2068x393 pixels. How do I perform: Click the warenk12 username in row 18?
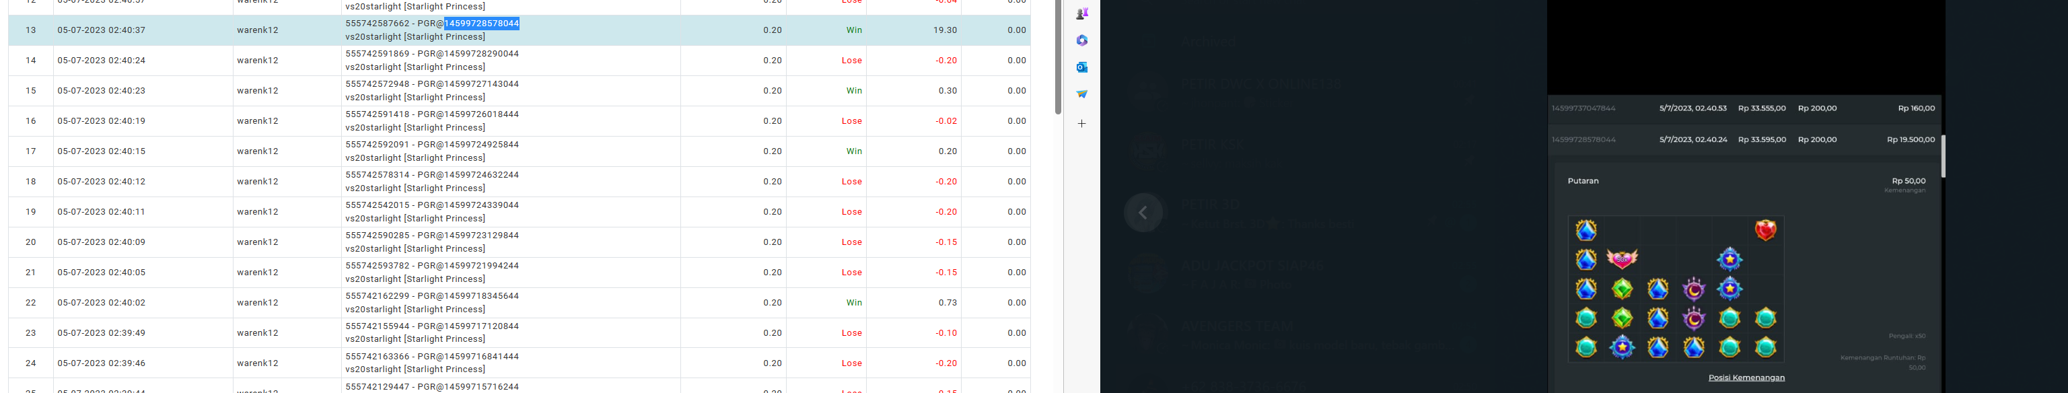tap(258, 181)
